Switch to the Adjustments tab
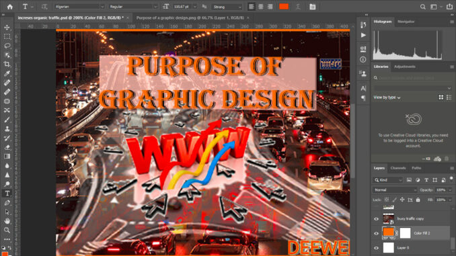 (404, 67)
